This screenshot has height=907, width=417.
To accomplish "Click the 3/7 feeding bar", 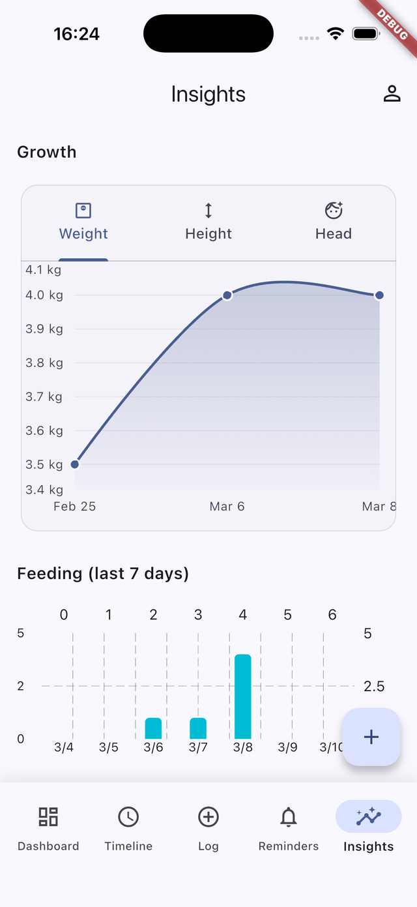I will tap(197, 727).
